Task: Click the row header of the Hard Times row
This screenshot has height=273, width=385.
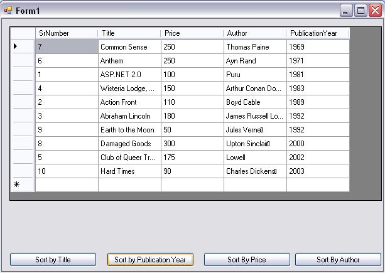Action: pyautogui.click(x=23, y=171)
